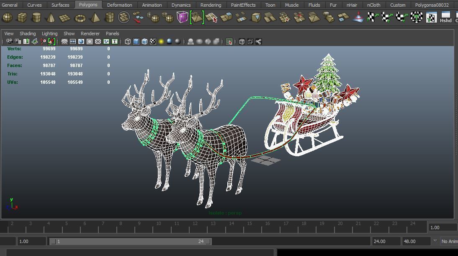Screen dimensions: 458x256
Task: Open the animation layer dropdown arrow
Action: 435,241
